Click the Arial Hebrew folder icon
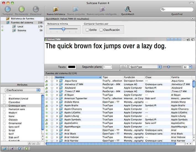Screen dimensions: 196x152 [61, 137]
